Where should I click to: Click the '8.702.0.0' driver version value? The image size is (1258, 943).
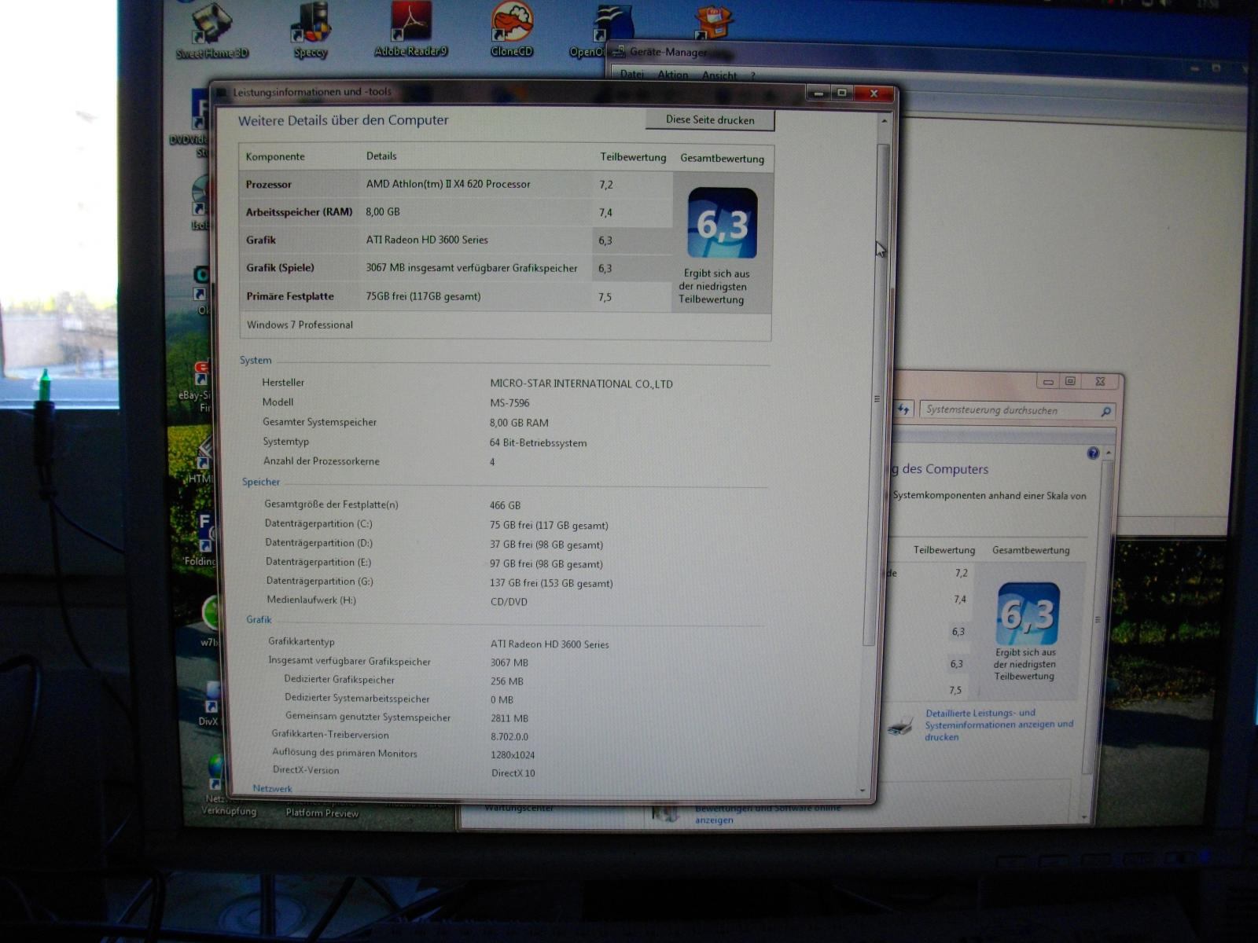coord(509,736)
